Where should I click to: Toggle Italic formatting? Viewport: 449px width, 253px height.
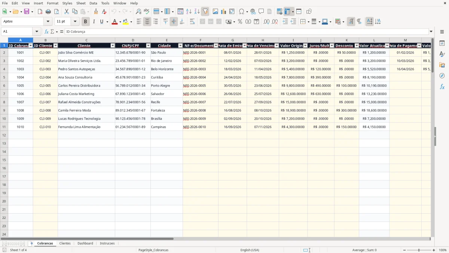pyautogui.click(x=94, y=22)
